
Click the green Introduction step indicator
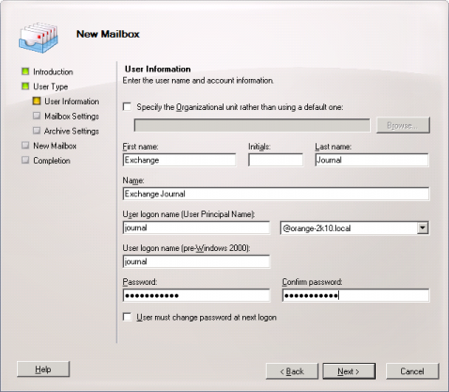[x=25, y=71]
